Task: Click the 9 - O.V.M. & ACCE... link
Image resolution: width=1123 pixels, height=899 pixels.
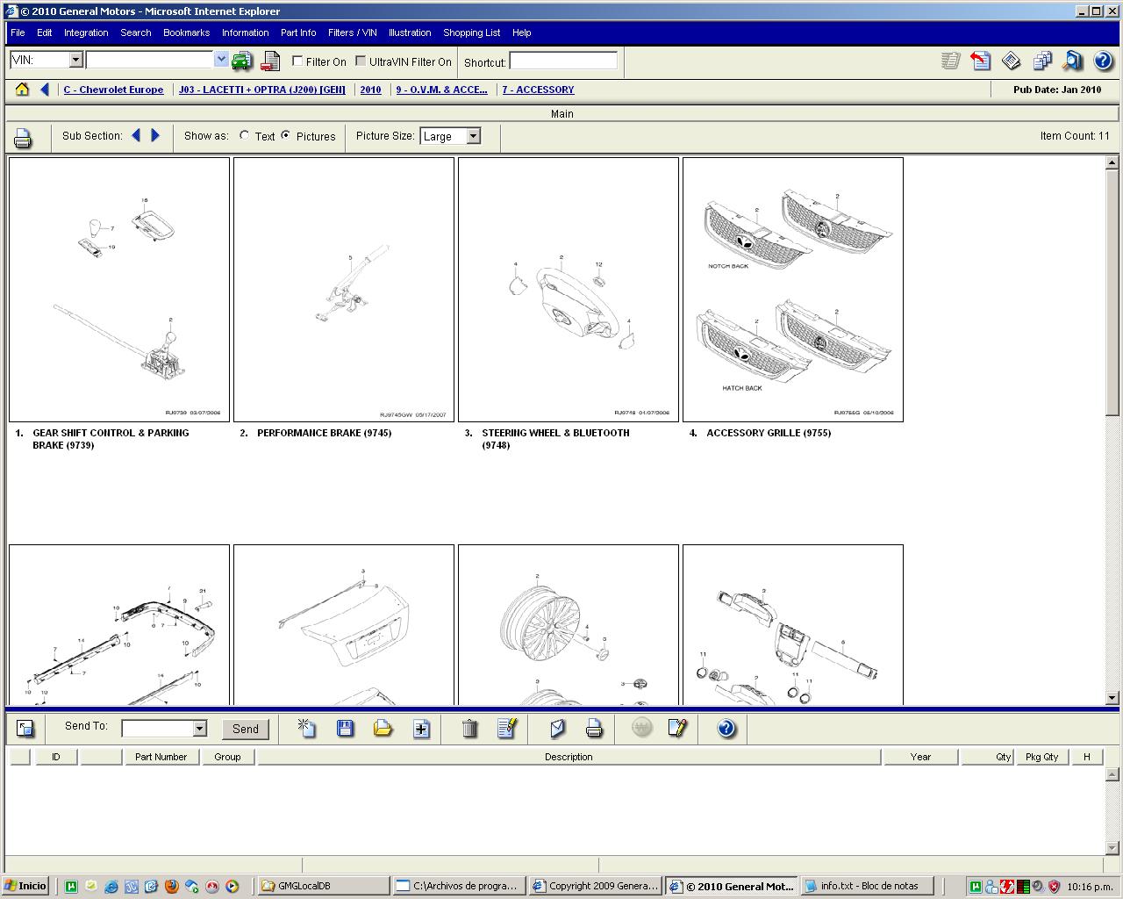Action: [441, 90]
